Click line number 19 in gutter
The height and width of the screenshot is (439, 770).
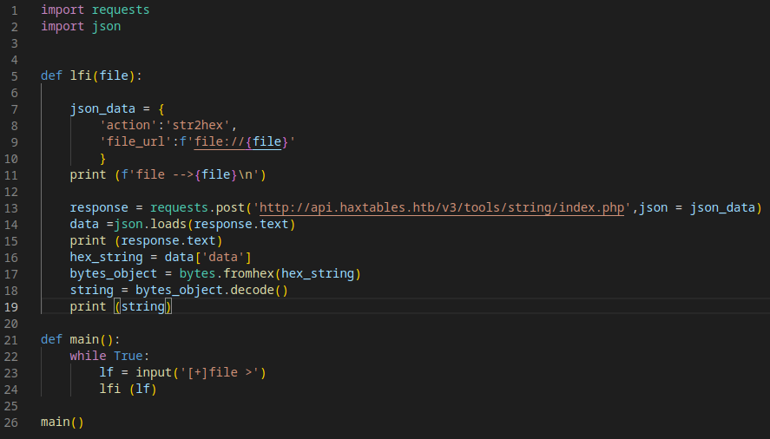(x=10, y=307)
